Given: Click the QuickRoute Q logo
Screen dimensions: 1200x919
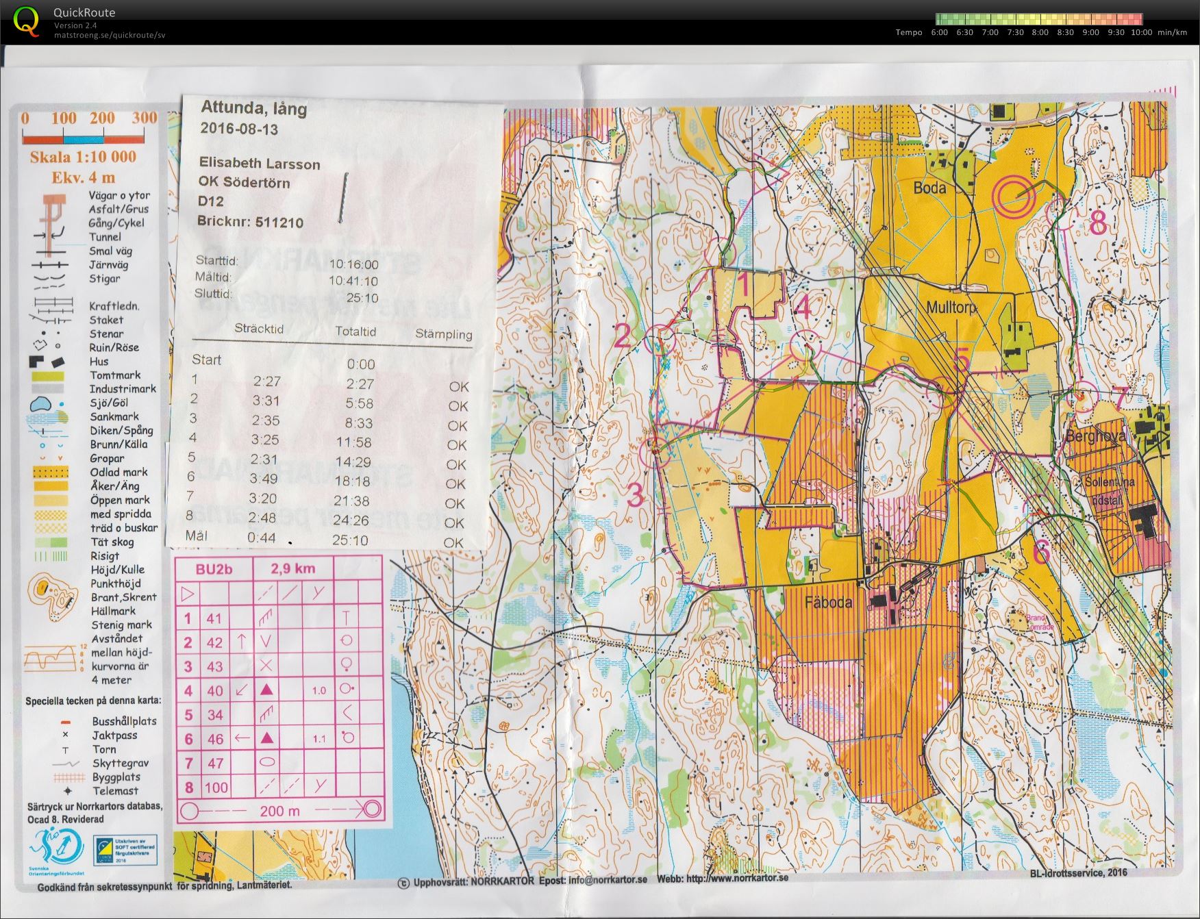Looking at the screenshot, I should click(26, 21).
